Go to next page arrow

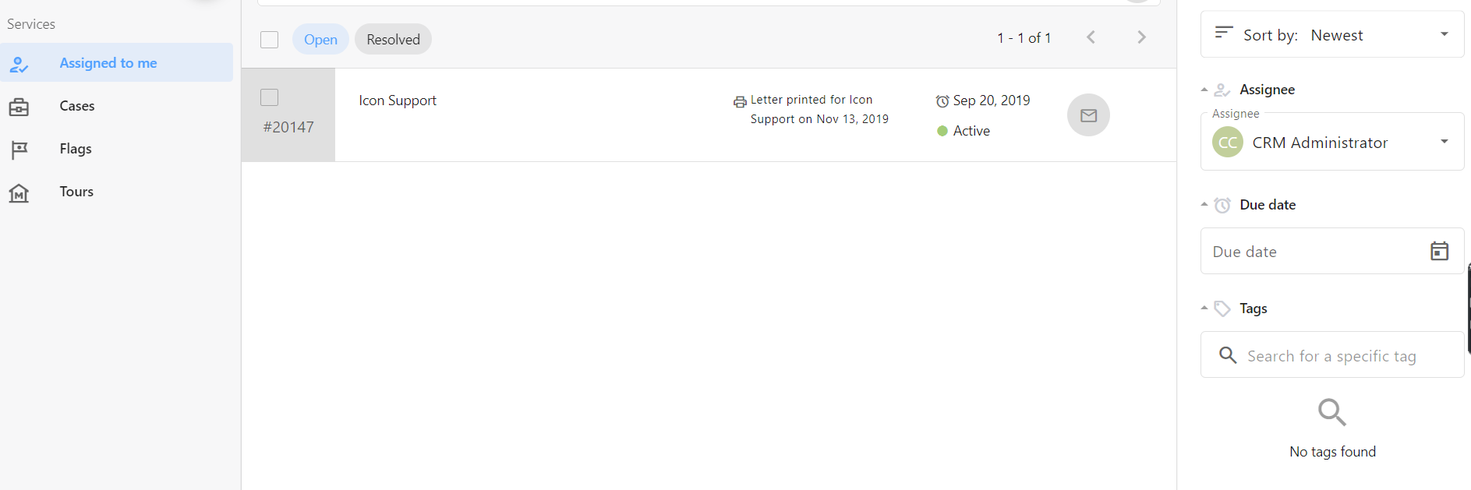tap(1141, 37)
